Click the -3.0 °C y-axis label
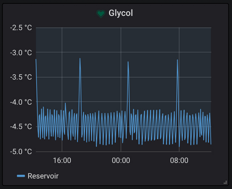Image resolution: width=232 pixels, height=189 pixels. 21,53
